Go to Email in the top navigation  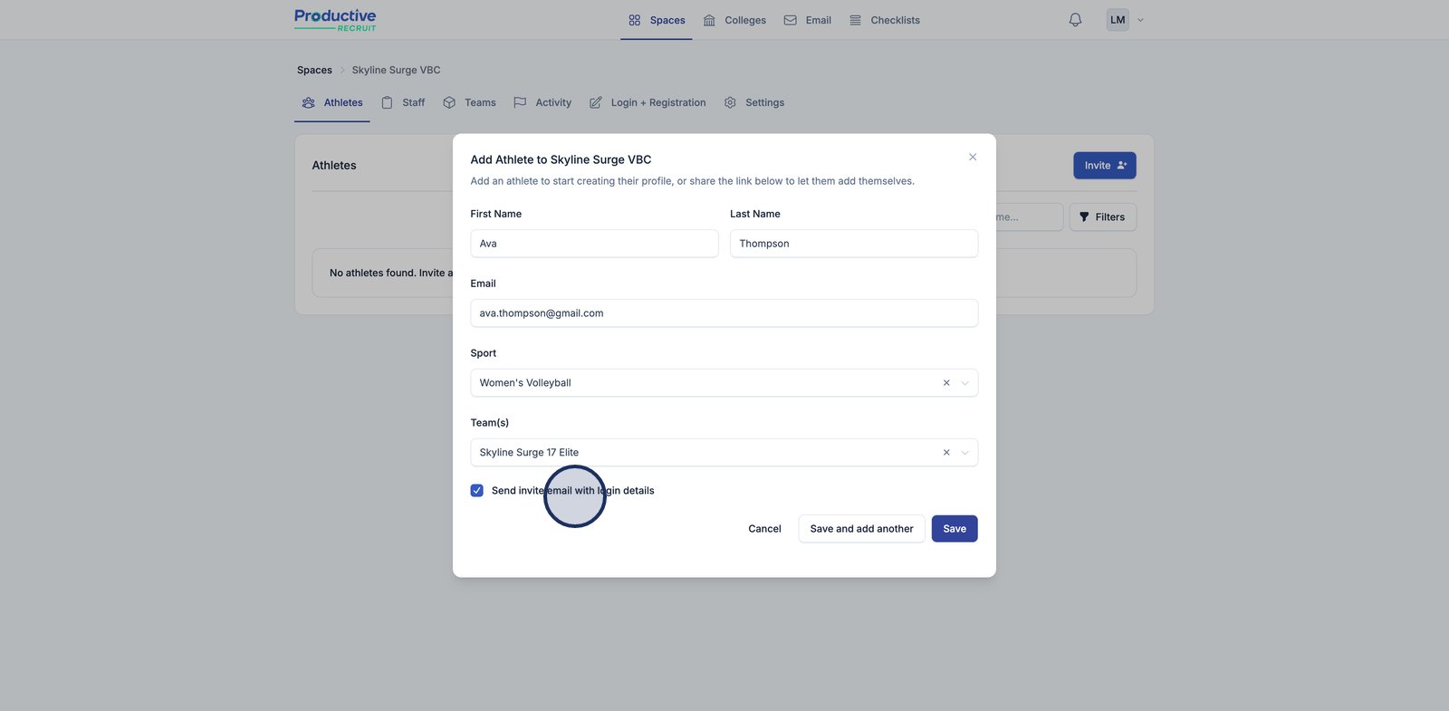coord(807,20)
